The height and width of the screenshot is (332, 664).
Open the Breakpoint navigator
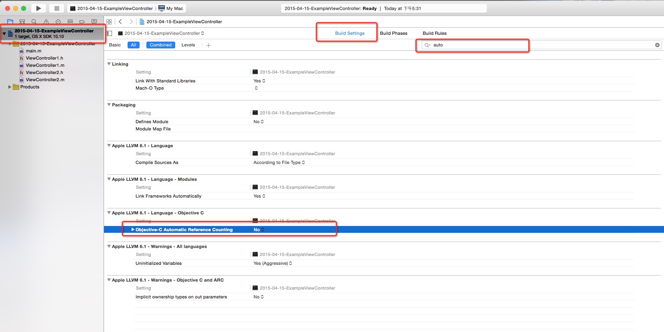82,22
